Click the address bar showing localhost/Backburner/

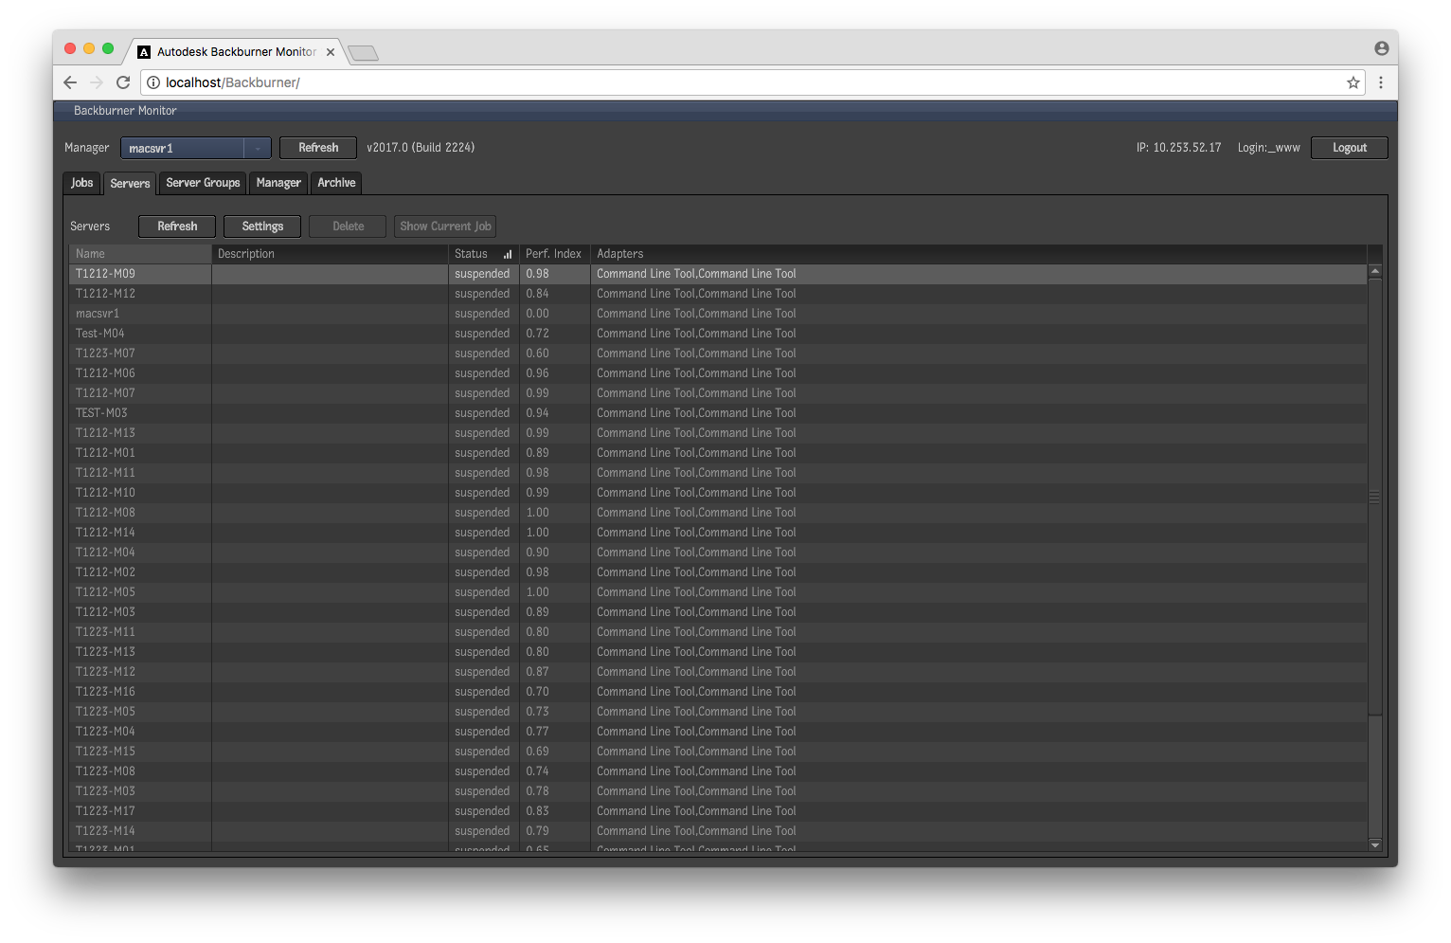pyautogui.click(x=753, y=82)
